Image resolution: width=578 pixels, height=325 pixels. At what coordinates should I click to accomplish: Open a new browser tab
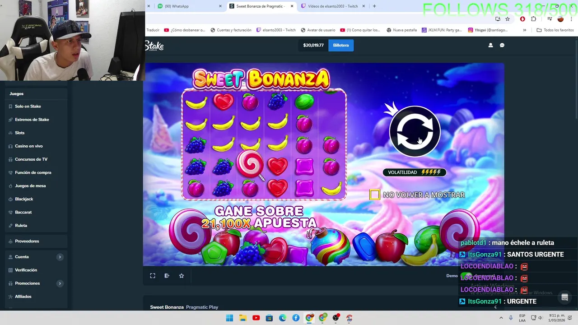click(x=374, y=6)
